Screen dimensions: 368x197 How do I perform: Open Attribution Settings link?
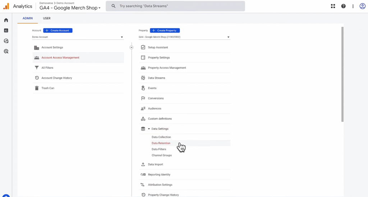click(160, 184)
